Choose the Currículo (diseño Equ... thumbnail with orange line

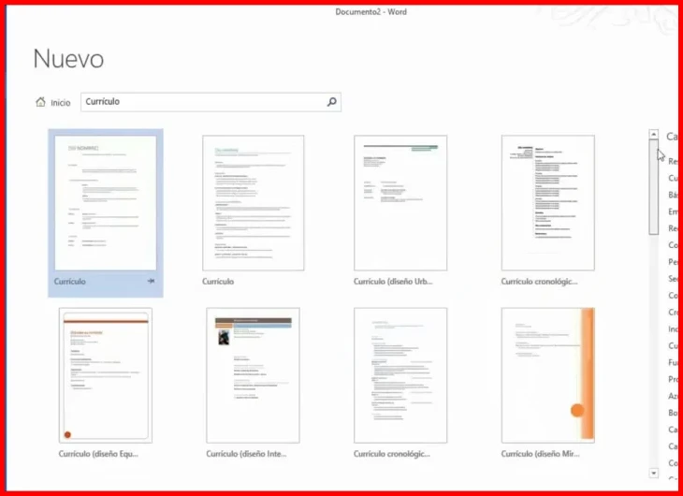tap(106, 375)
